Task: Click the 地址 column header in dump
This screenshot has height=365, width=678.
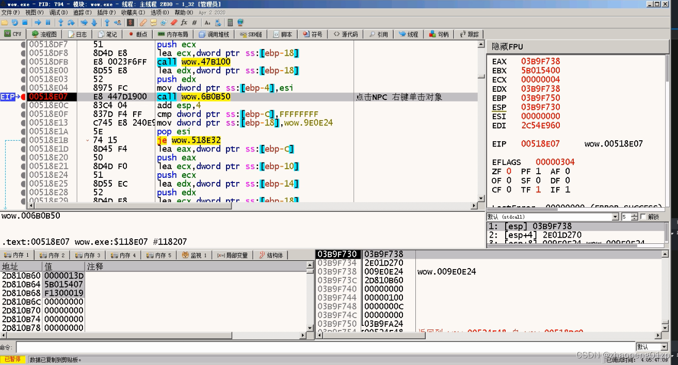Action: pyautogui.click(x=21, y=267)
